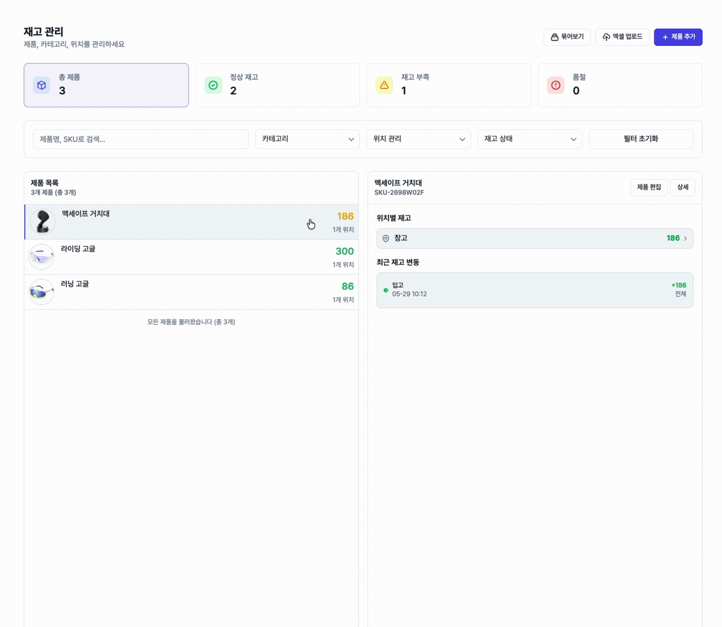The width and height of the screenshot is (722, 627).
Task: Click the 러닝 고글 product thumbnail
Action: 42,292
